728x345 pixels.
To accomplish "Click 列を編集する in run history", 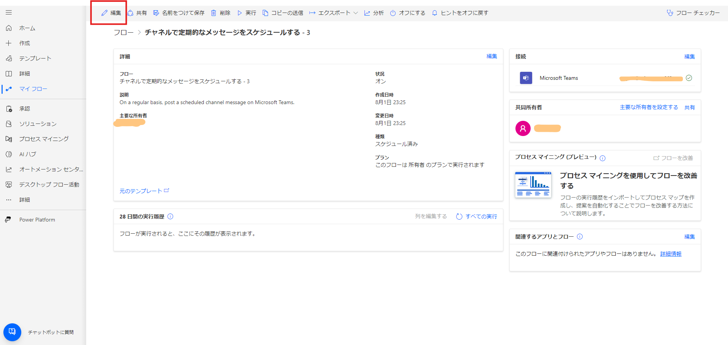I will (431, 216).
